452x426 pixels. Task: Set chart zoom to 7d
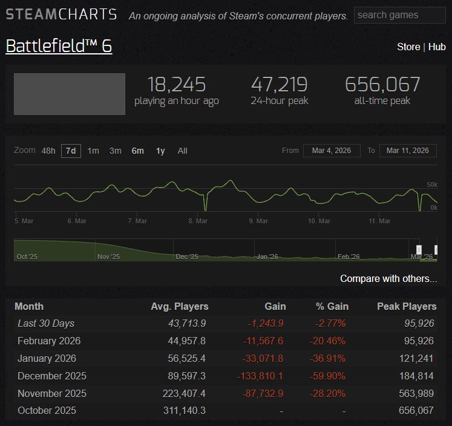(x=71, y=151)
